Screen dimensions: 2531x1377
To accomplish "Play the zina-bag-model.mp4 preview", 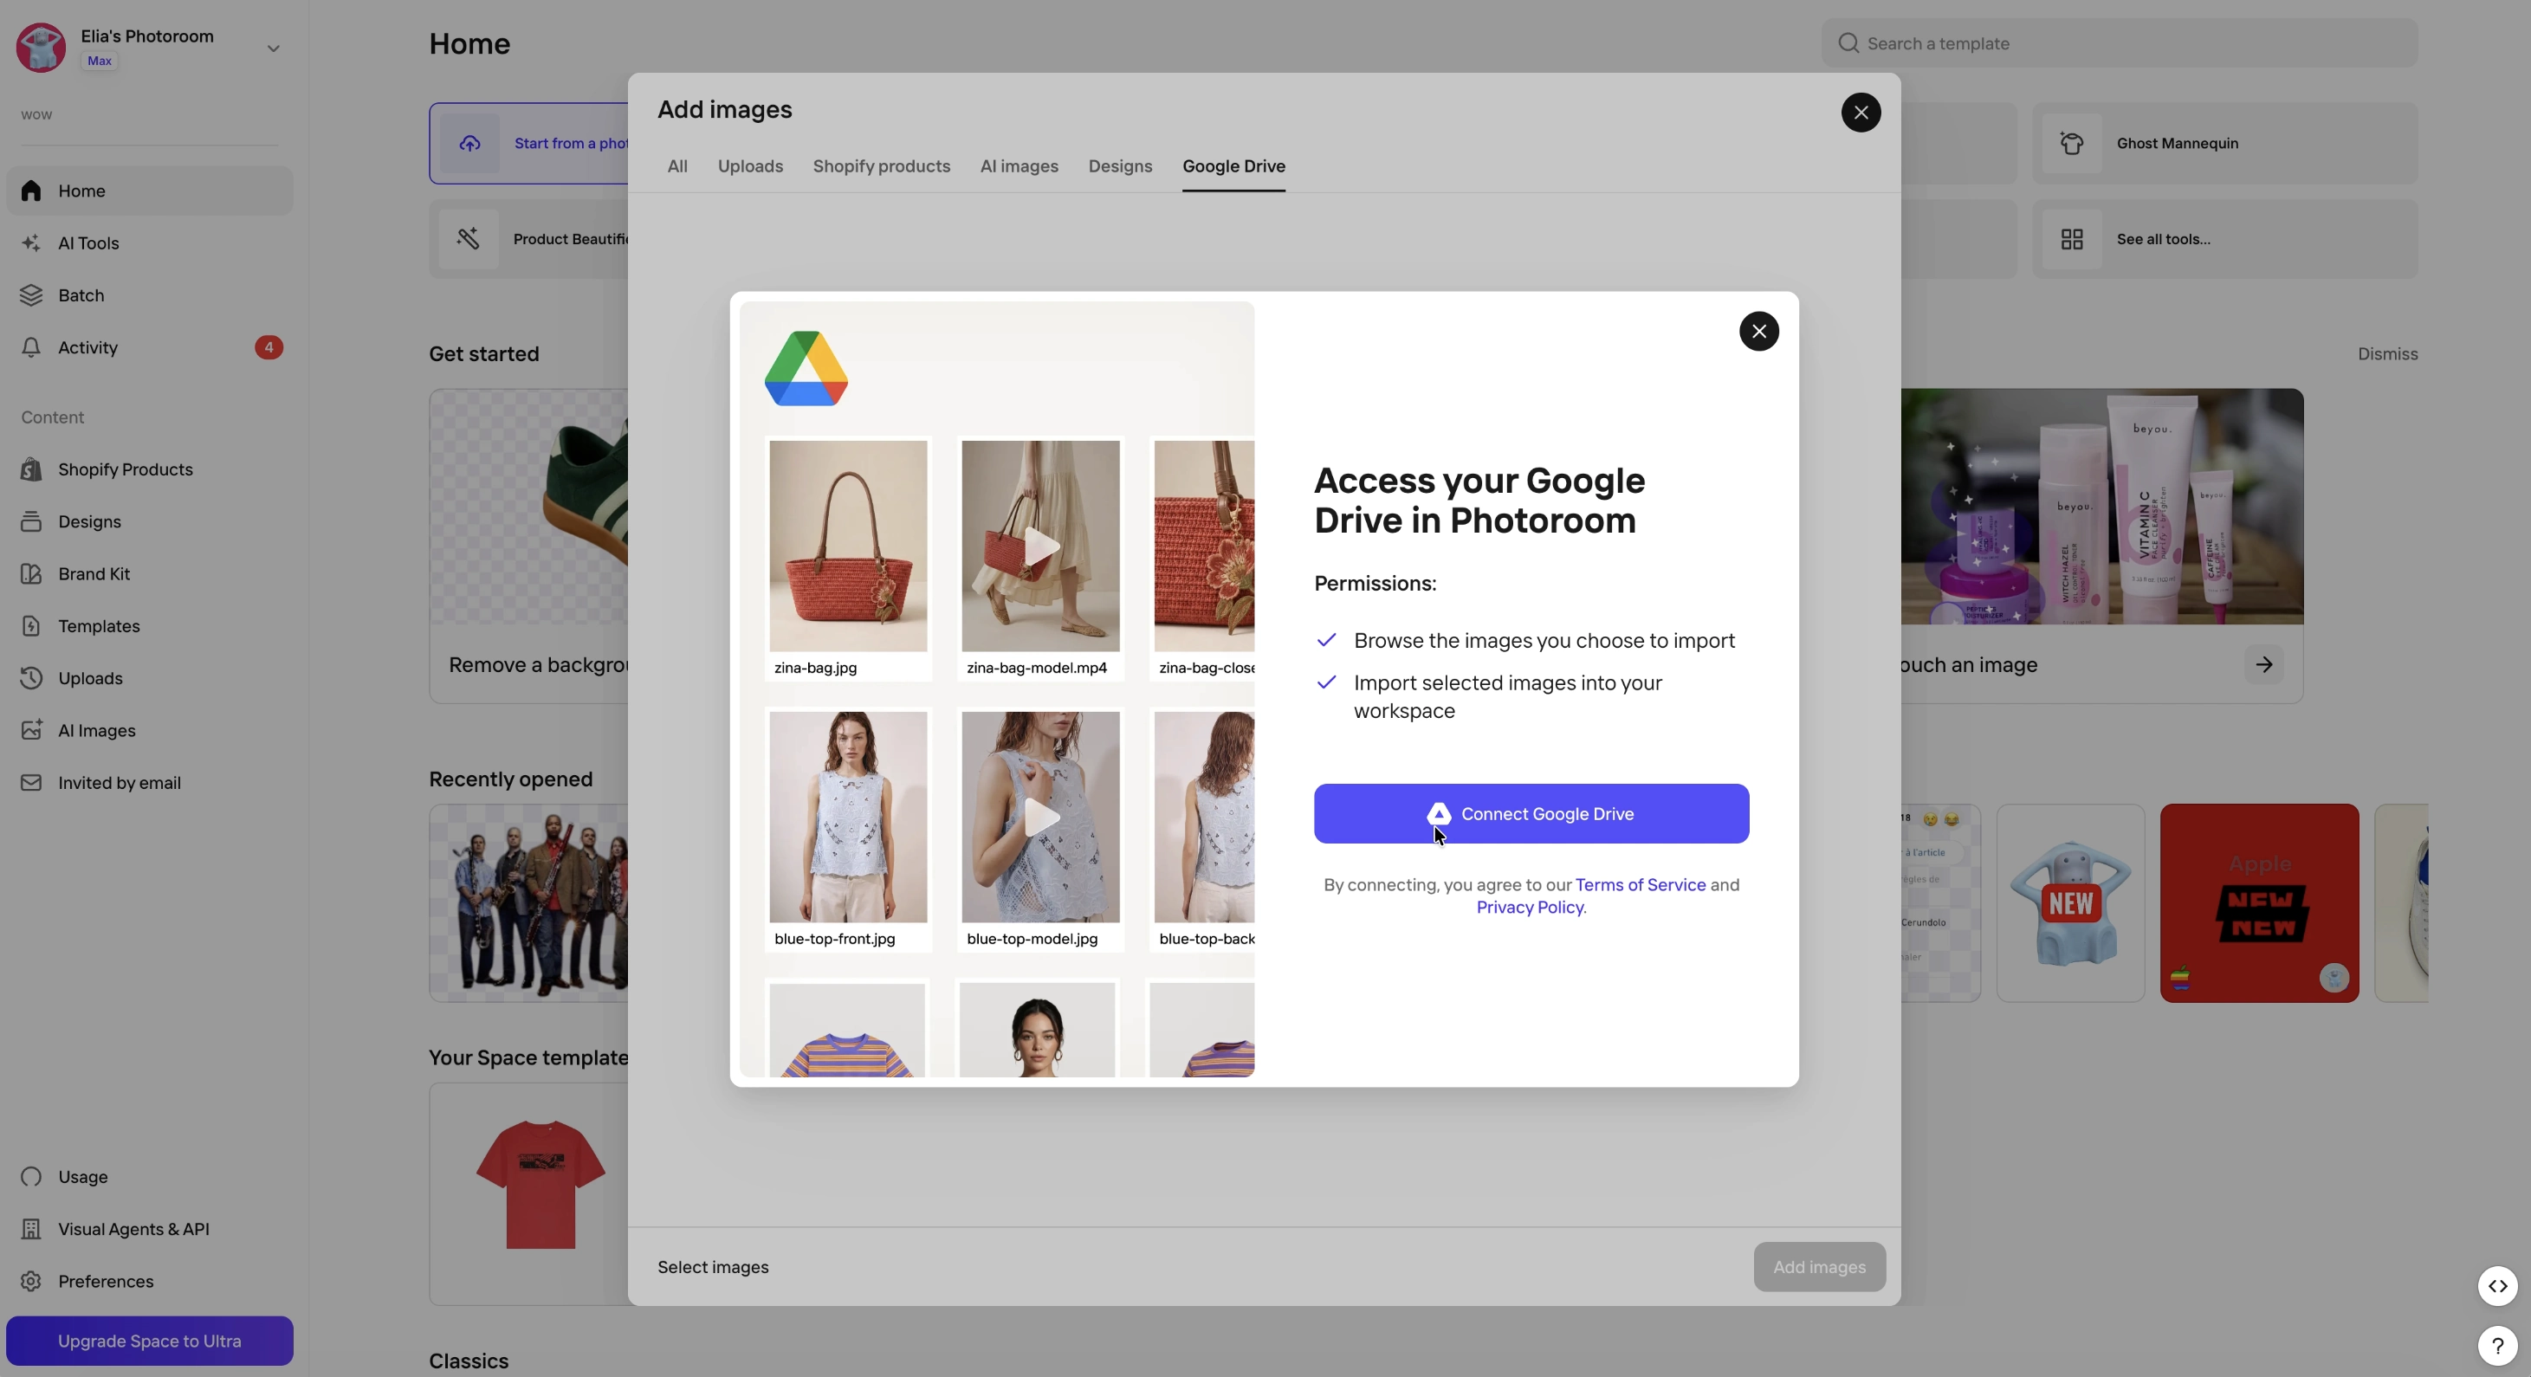I will (1040, 546).
